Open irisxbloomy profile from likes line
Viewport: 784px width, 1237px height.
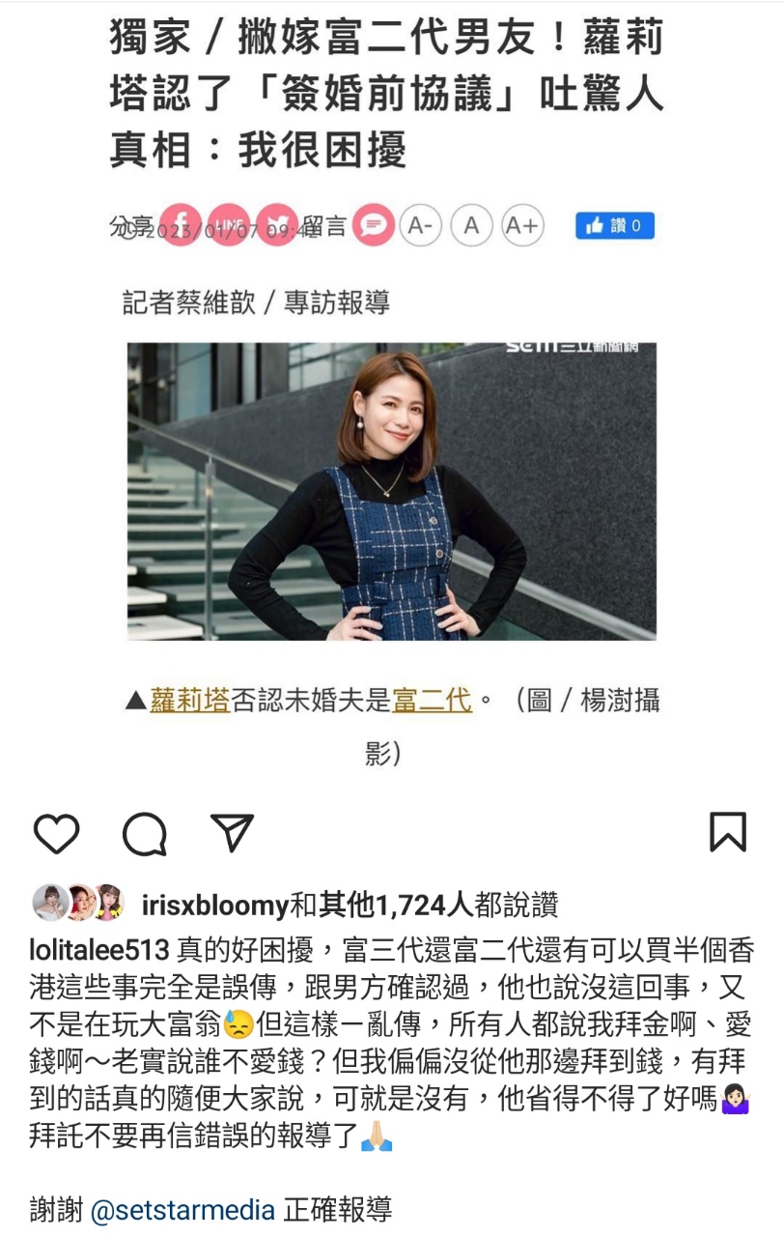[215, 906]
